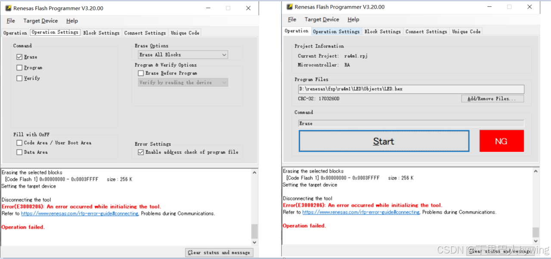The image size is (551, 259).
Task: Open File menu in left window
Action: pyautogui.click(x=11, y=21)
